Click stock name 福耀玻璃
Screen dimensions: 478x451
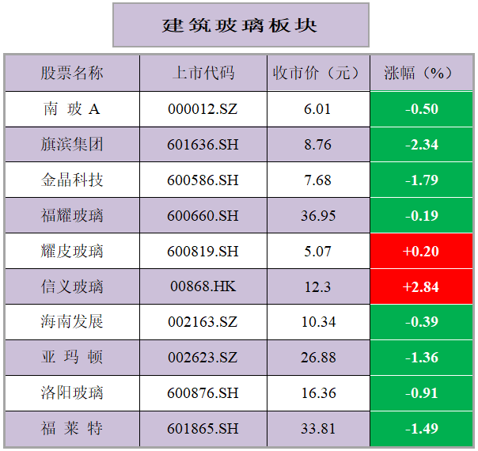click(x=72, y=215)
